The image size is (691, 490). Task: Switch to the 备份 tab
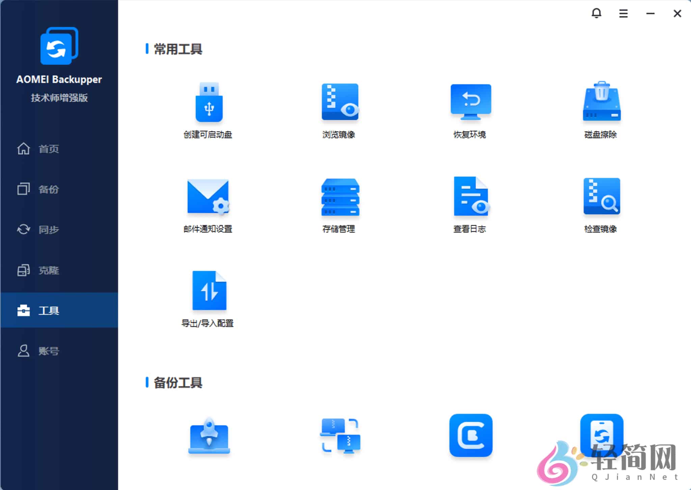coord(48,189)
